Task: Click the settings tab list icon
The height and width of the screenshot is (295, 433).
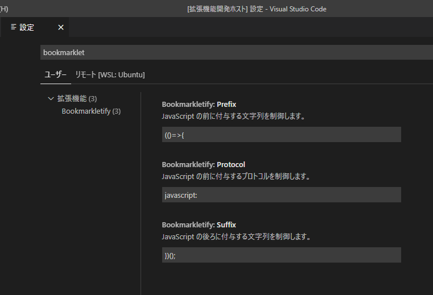Action: (13, 27)
